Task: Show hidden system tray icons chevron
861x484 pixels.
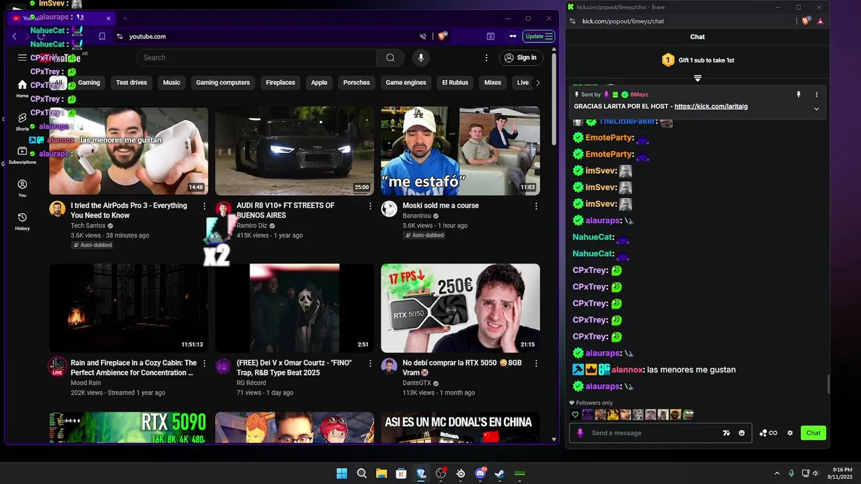Action: [777, 473]
